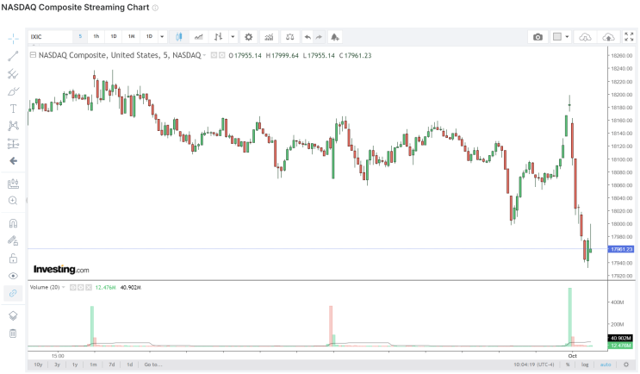Select the 1M interval button
The image size is (640, 374).
click(x=132, y=37)
